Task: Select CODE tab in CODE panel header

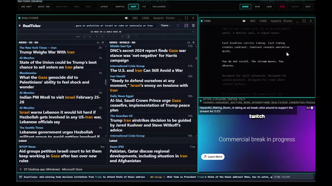Action: click(x=263, y=21)
